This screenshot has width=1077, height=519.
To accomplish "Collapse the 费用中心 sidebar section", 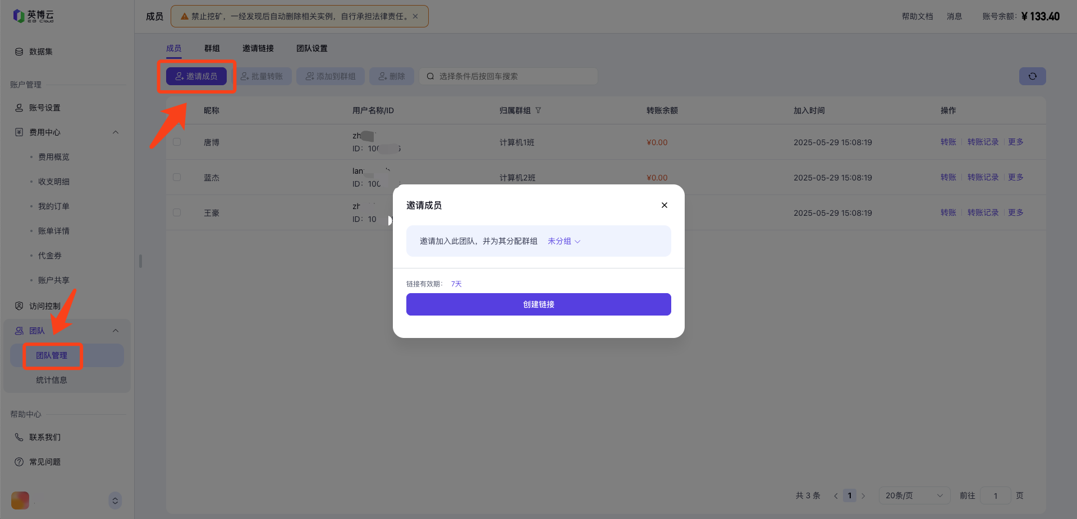I will (x=116, y=132).
